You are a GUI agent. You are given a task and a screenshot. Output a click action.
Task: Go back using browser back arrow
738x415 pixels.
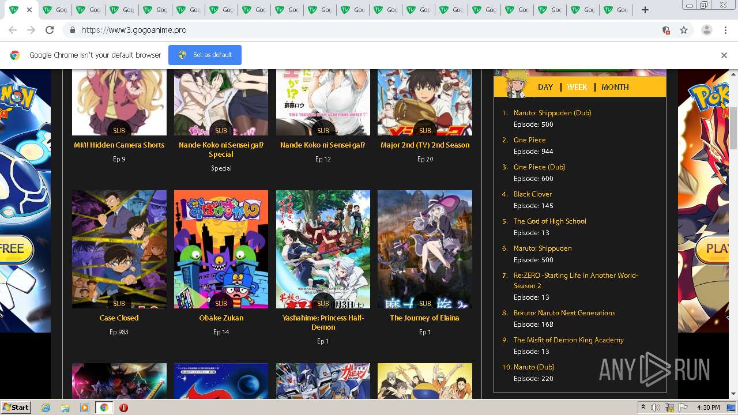[x=13, y=30]
